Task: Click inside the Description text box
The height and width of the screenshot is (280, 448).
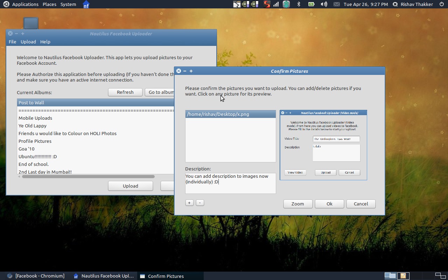Action: (x=231, y=183)
